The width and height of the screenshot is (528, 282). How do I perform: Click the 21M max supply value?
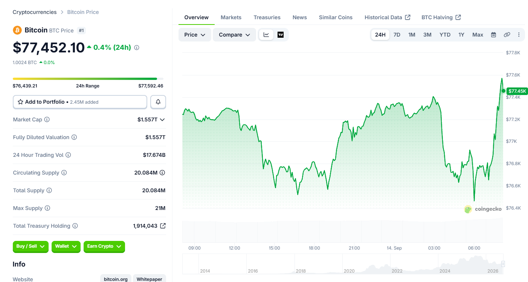pyautogui.click(x=160, y=208)
